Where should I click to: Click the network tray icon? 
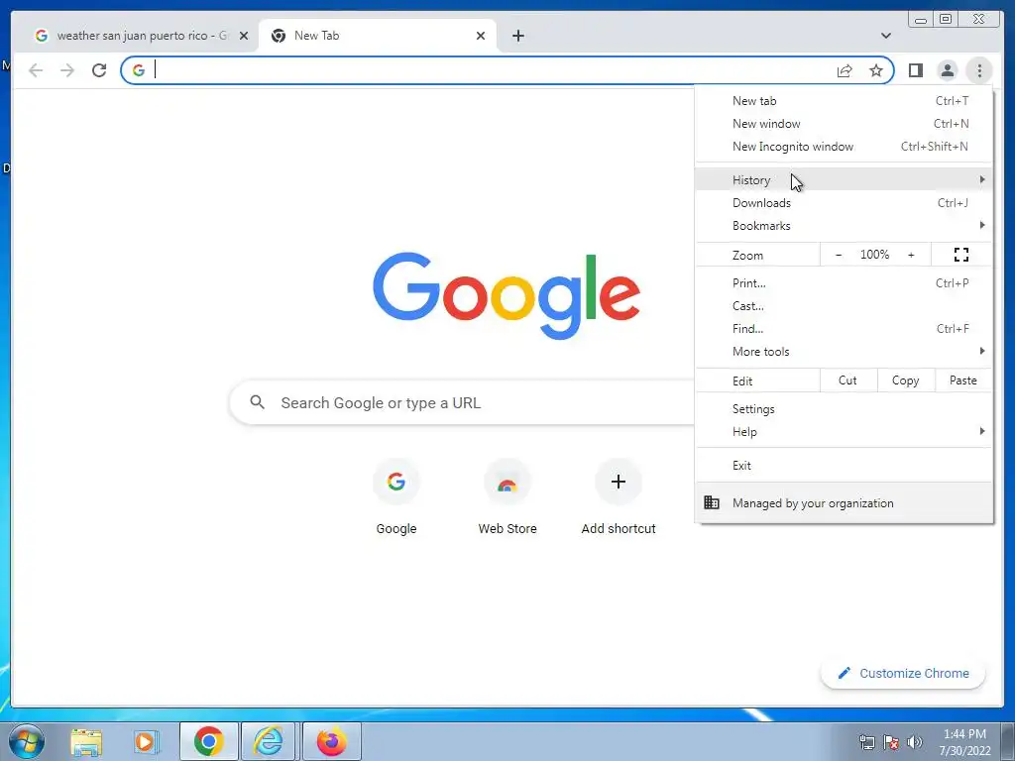[x=866, y=742]
